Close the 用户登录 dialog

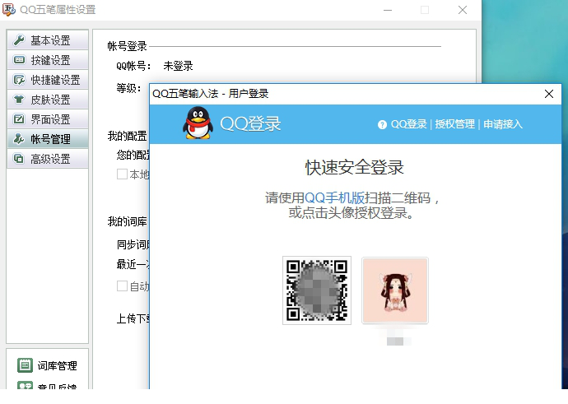pos(549,94)
